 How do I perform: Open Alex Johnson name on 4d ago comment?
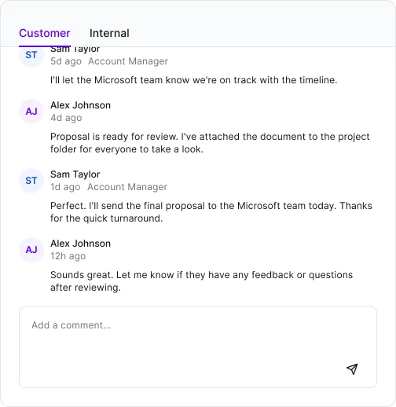click(80, 105)
